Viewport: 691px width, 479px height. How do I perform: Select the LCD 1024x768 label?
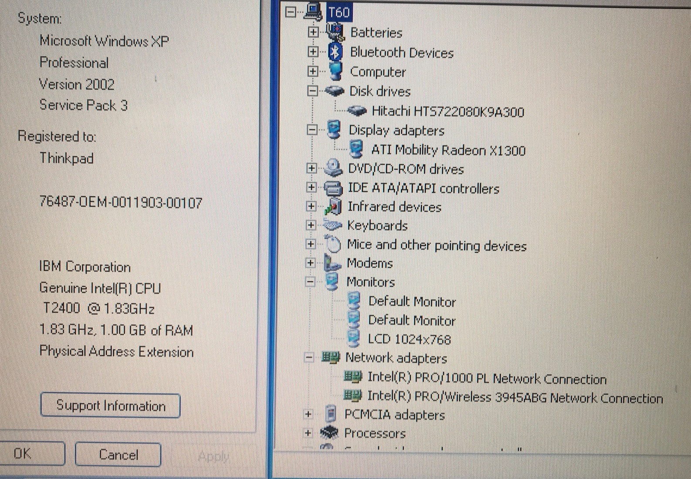[x=410, y=339]
